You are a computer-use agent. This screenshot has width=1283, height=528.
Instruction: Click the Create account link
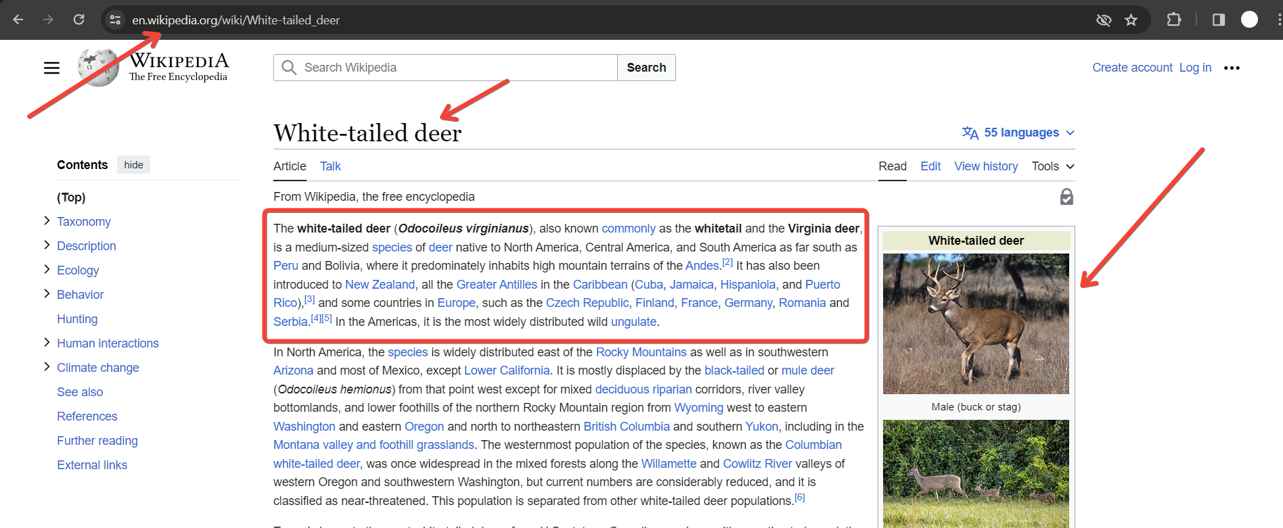pyautogui.click(x=1132, y=68)
